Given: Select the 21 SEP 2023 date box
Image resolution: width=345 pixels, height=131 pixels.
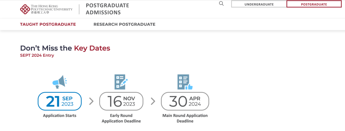Looking at the screenshot, I should coord(60,101).
